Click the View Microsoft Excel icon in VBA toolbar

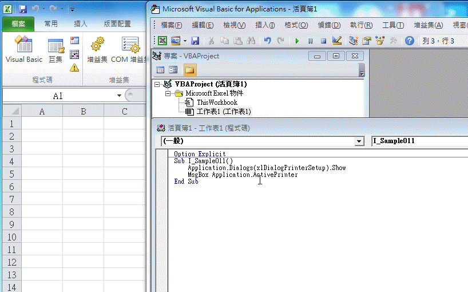pos(162,41)
